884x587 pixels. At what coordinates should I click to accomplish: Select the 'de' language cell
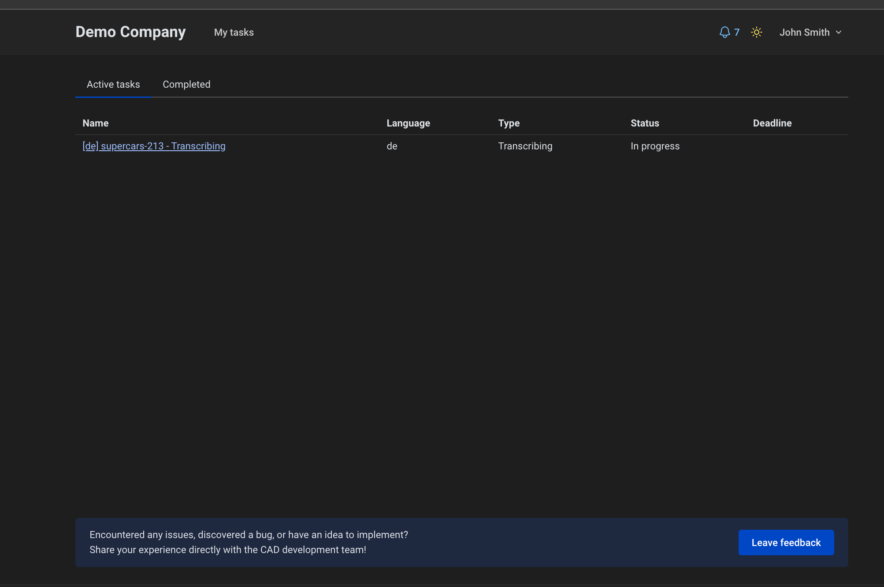point(392,146)
